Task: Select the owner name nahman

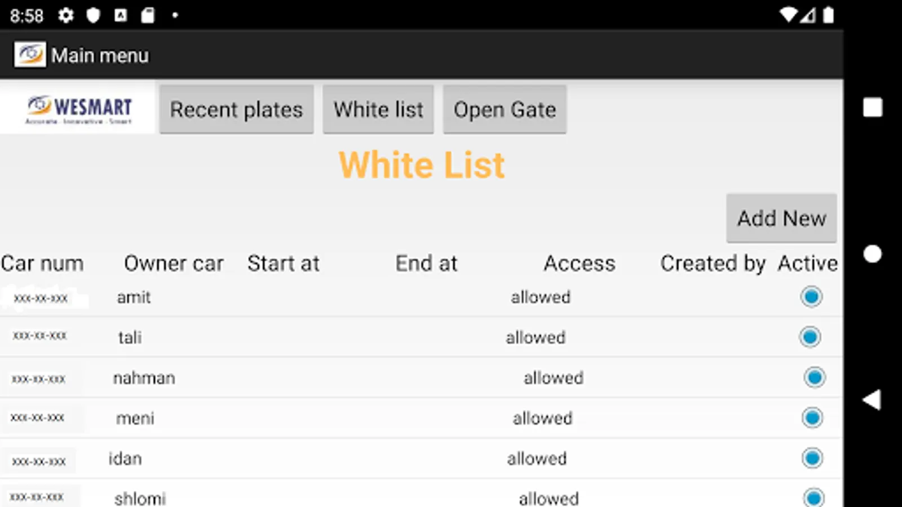Action: [x=144, y=377]
